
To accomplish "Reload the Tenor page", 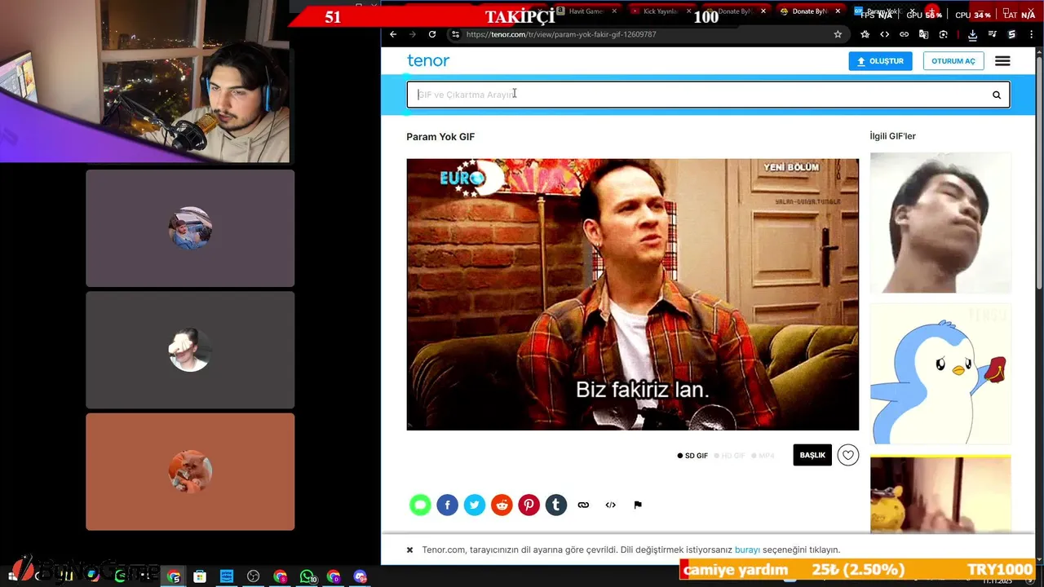I will 432,34.
